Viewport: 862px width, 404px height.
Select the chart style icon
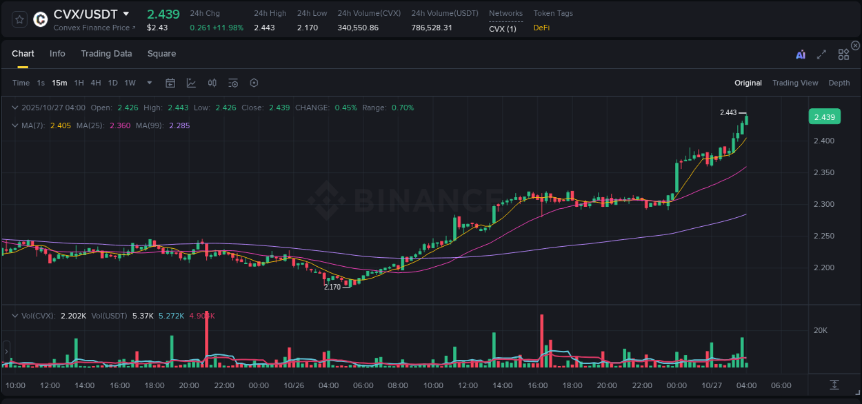(191, 82)
